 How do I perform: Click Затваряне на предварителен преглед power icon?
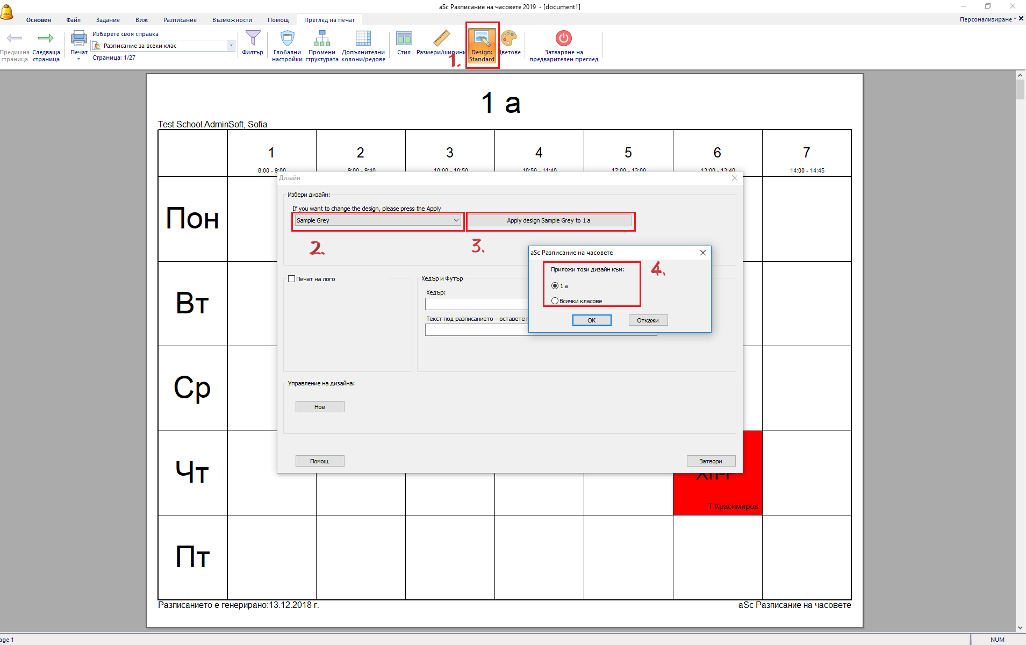point(563,39)
